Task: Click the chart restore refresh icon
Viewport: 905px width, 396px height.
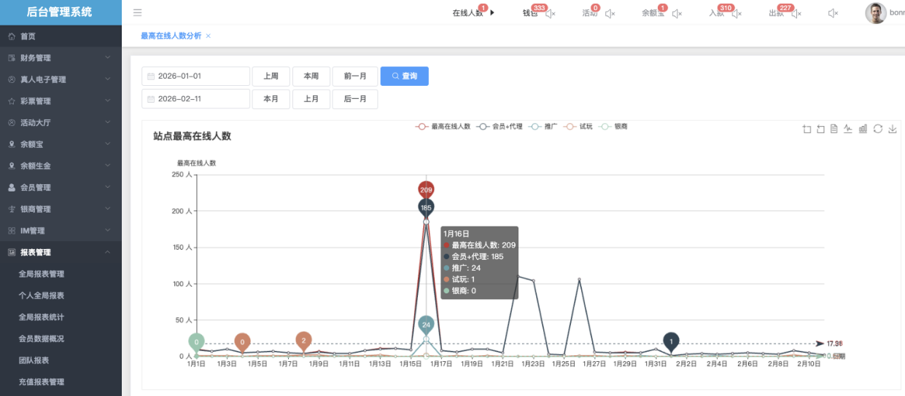Action: click(x=878, y=129)
